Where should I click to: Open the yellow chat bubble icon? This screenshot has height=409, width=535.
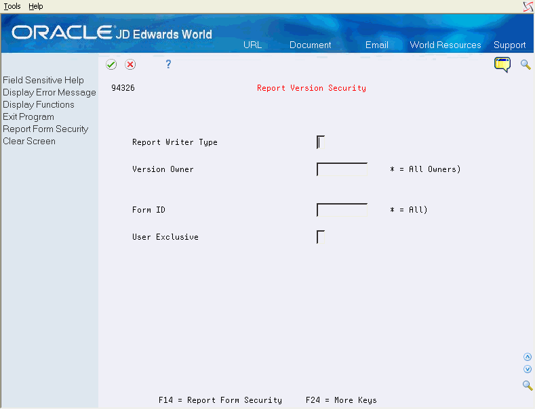point(502,64)
